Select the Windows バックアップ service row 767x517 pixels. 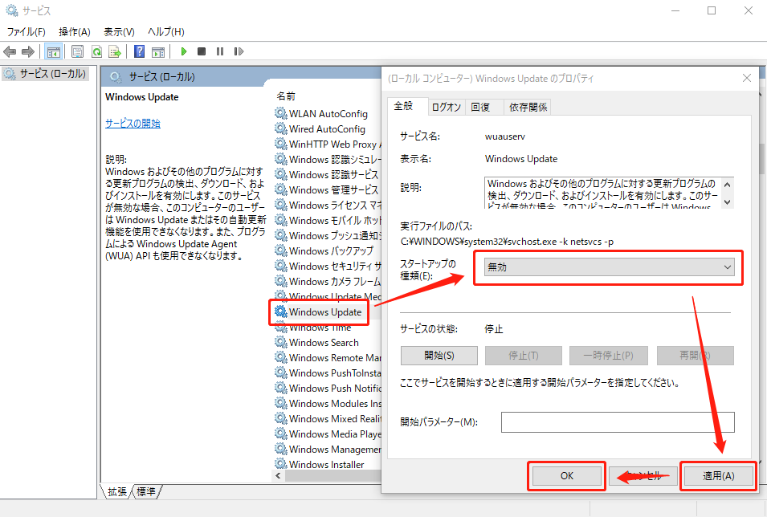pyautogui.click(x=327, y=251)
